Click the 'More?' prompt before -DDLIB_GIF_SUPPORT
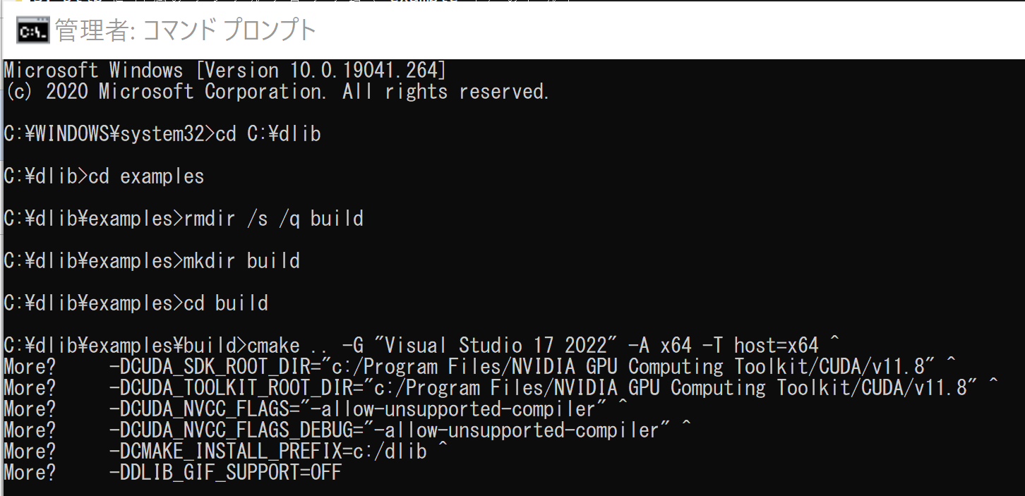Viewport: 1025px width, 496px height. [30, 473]
